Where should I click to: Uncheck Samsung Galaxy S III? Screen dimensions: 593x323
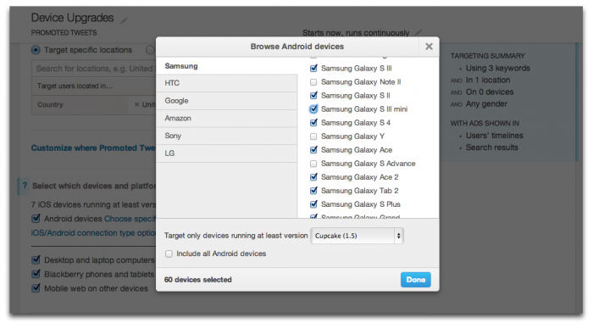tap(313, 68)
